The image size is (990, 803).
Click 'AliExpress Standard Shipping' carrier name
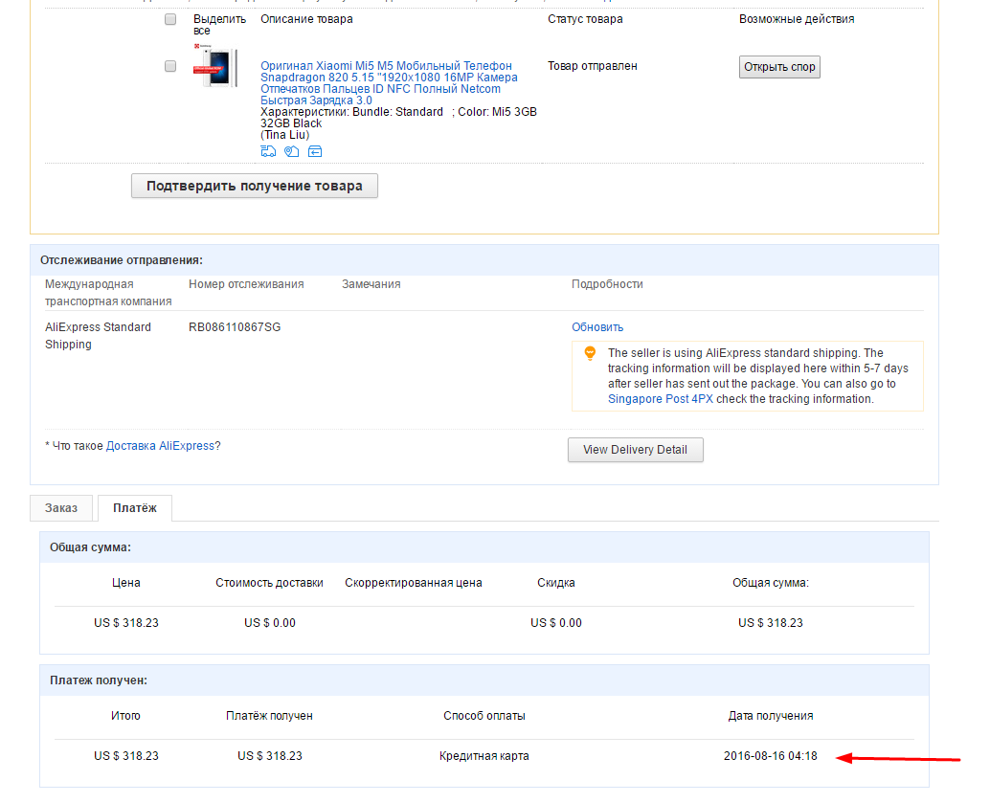point(98,336)
